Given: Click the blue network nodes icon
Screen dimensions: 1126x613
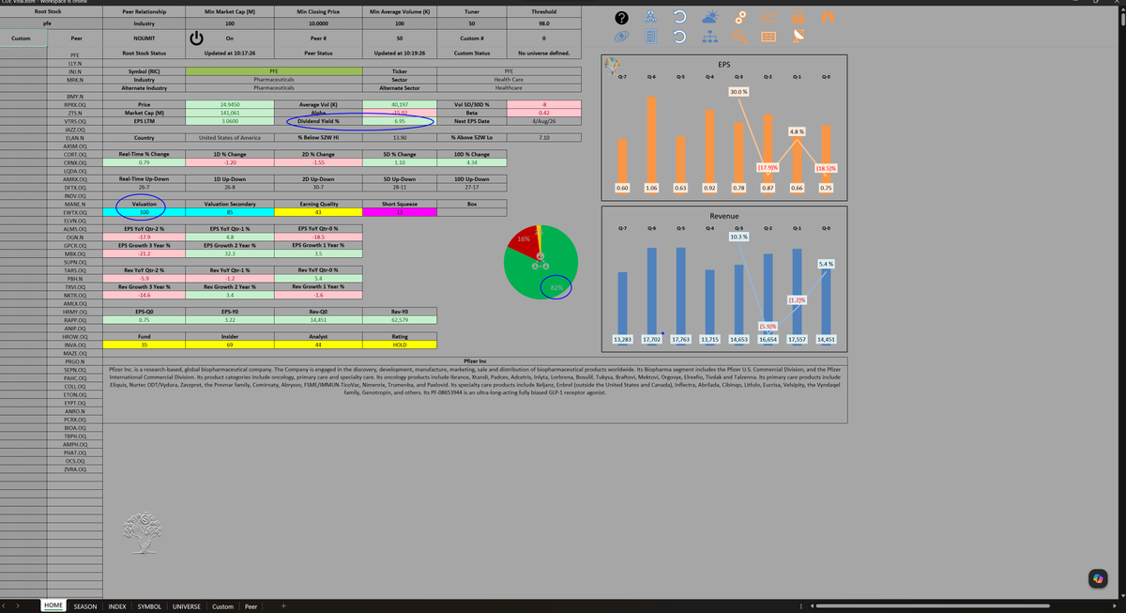Looking at the screenshot, I should coord(651,18).
